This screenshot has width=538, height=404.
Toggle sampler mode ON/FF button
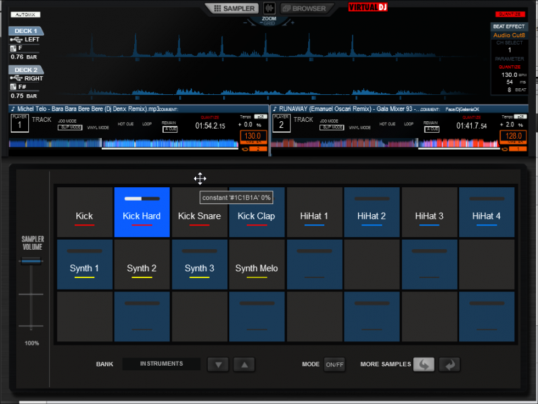(x=334, y=364)
